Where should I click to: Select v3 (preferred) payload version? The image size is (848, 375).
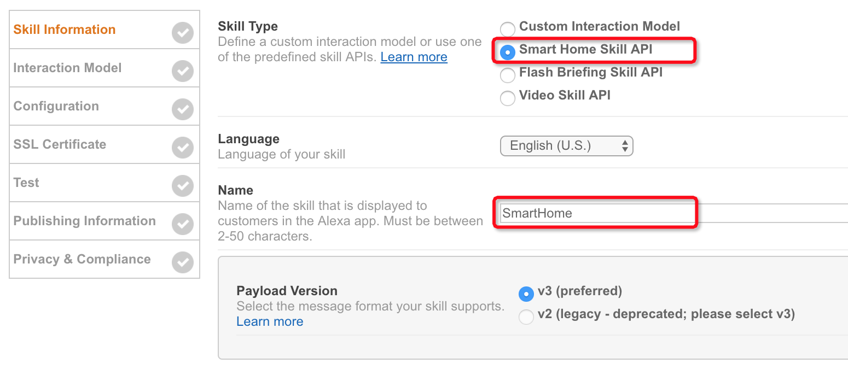click(526, 294)
